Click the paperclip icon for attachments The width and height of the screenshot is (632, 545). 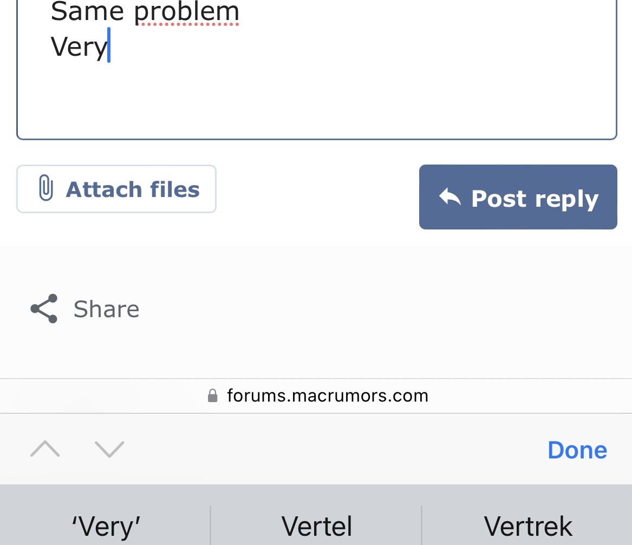46,189
